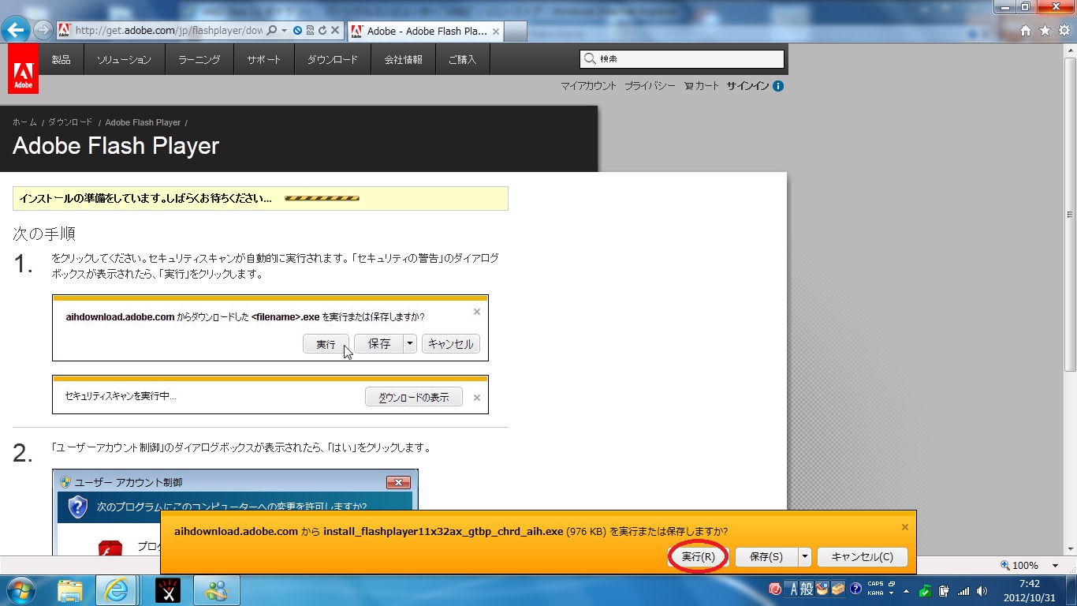Click Adobe Flash Player breadcrumb link
Screen dimensions: 1077x606
(143, 122)
